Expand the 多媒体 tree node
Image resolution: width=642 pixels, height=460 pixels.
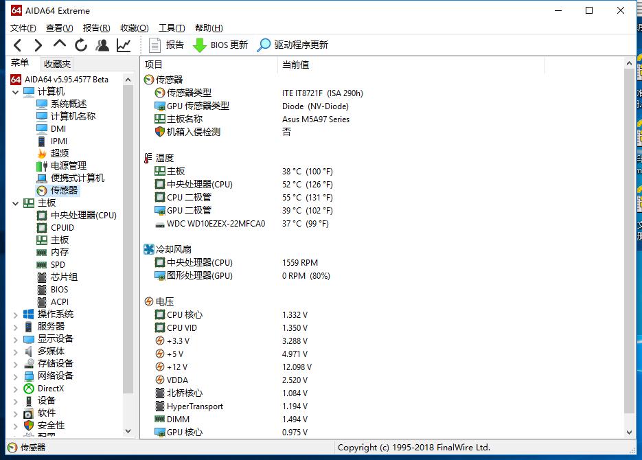(16, 352)
